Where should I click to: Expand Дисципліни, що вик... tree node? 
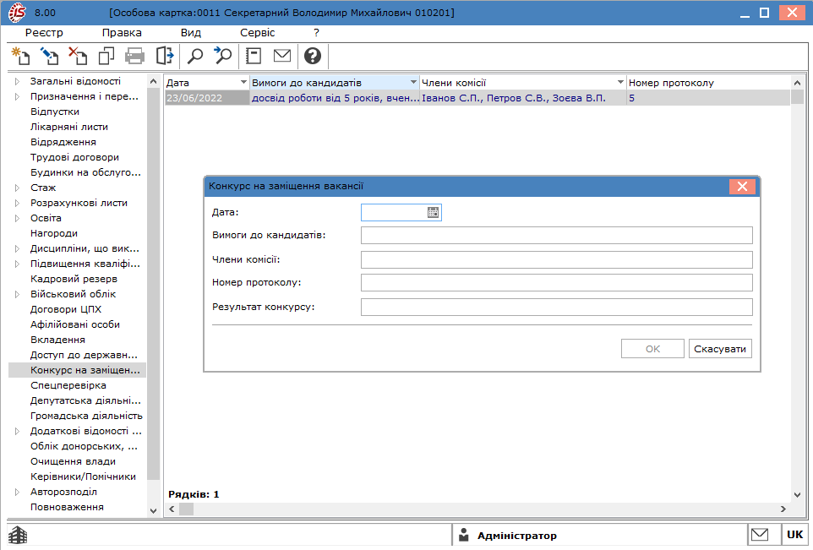click(17, 249)
